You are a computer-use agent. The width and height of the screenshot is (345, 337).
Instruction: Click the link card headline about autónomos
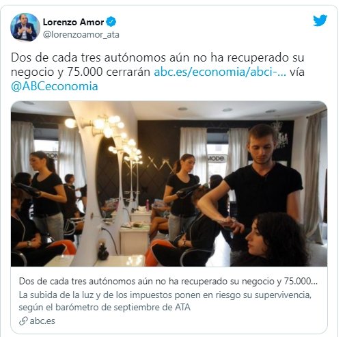pyautogui.click(x=168, y=282)
